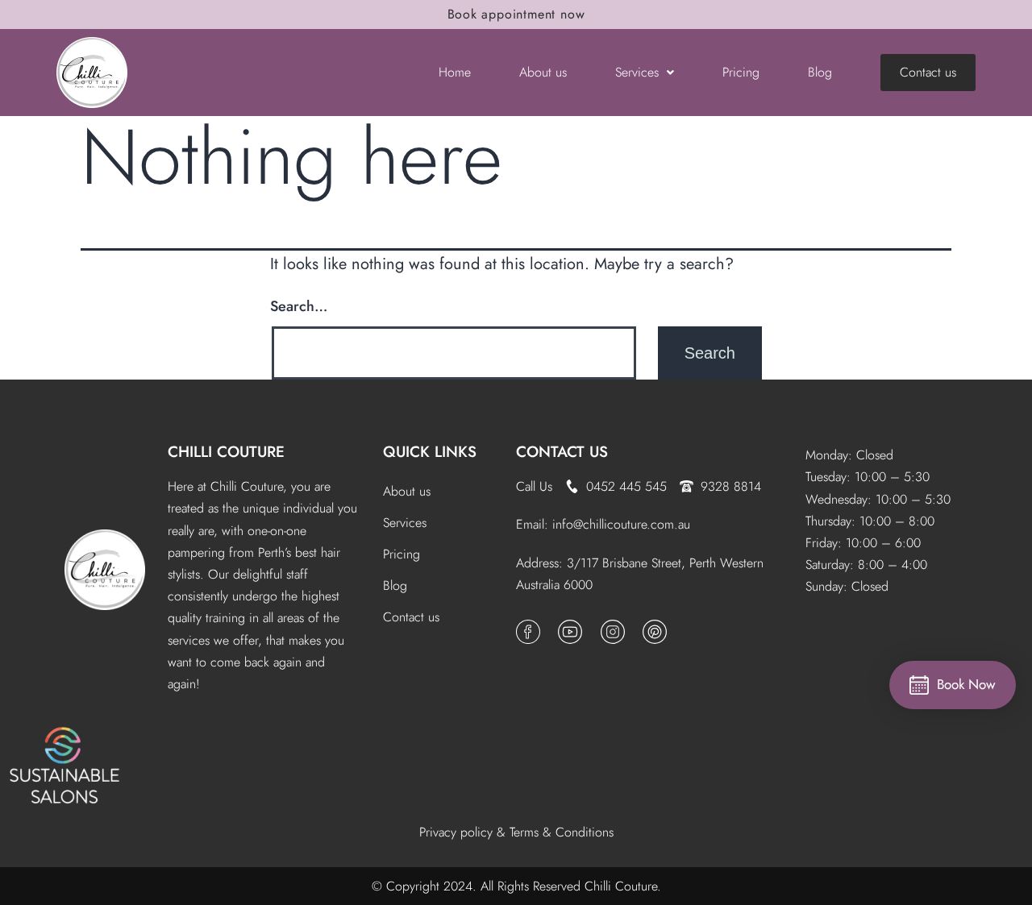Click the Sustainable Salons logo
Image resolution: width=1032 pixels, height=905 pixels.
[64, 766]
